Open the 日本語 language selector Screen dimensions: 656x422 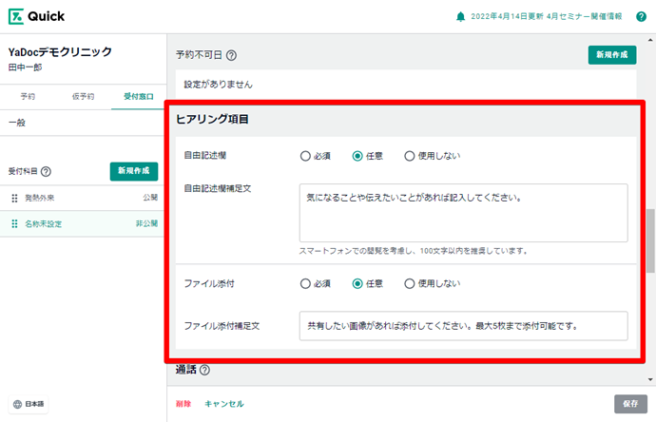(29, 404)
